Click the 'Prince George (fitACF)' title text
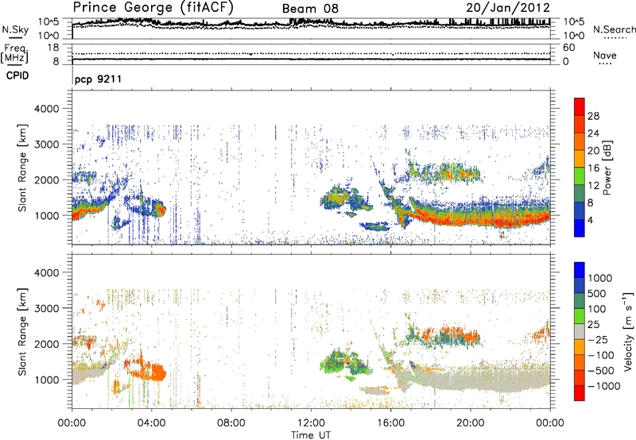This screenshot has width=636, height=440. tap(153, 8)
